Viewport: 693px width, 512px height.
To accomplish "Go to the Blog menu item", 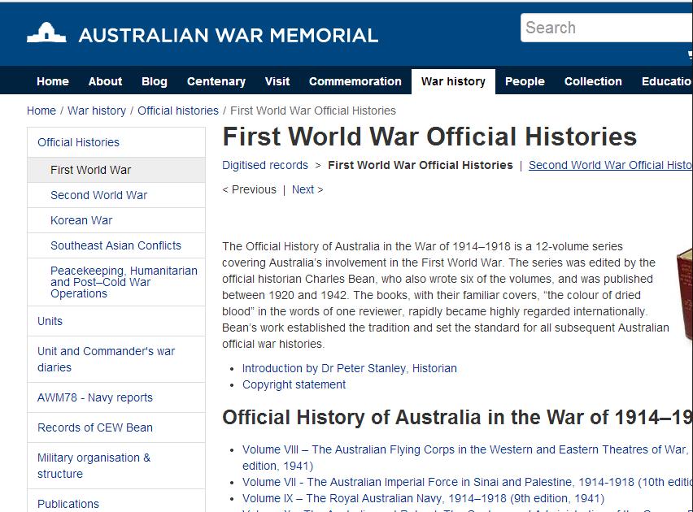I will pyautogui.click(x=155, y=81).
